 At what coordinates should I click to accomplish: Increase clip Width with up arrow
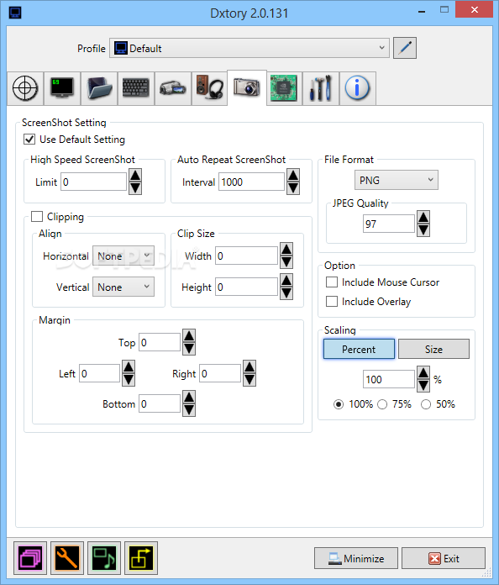(286, 250)
